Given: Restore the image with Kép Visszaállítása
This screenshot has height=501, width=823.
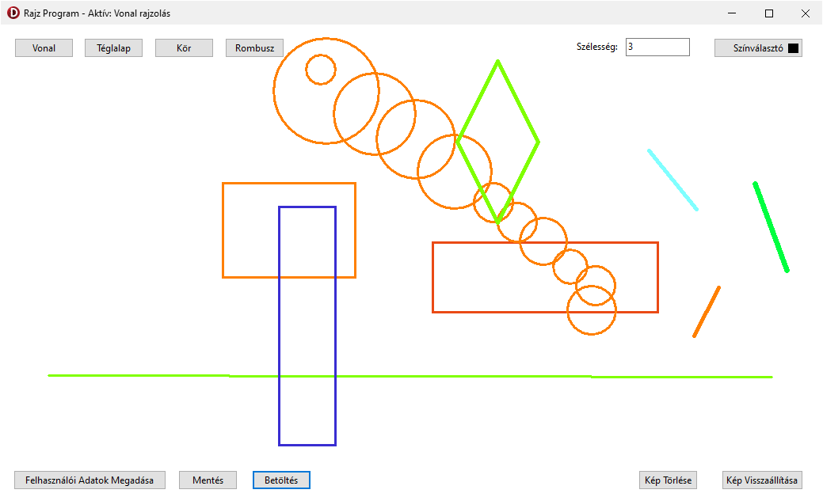Looking at the screenshot, I should point(763,480).
